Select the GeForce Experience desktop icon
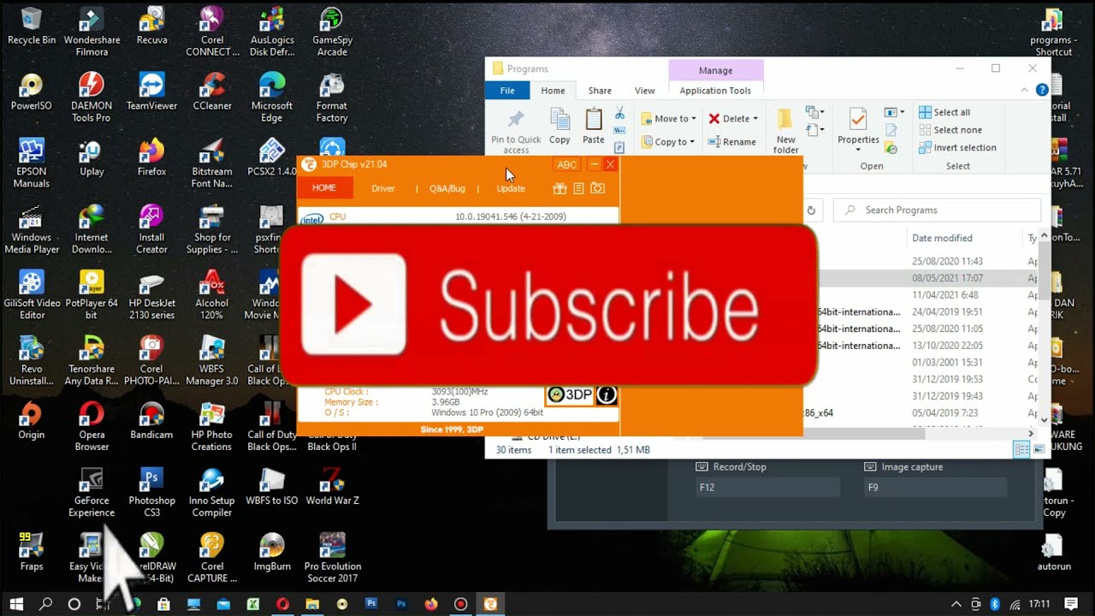The image size is (1095, 616). (92, 493)
